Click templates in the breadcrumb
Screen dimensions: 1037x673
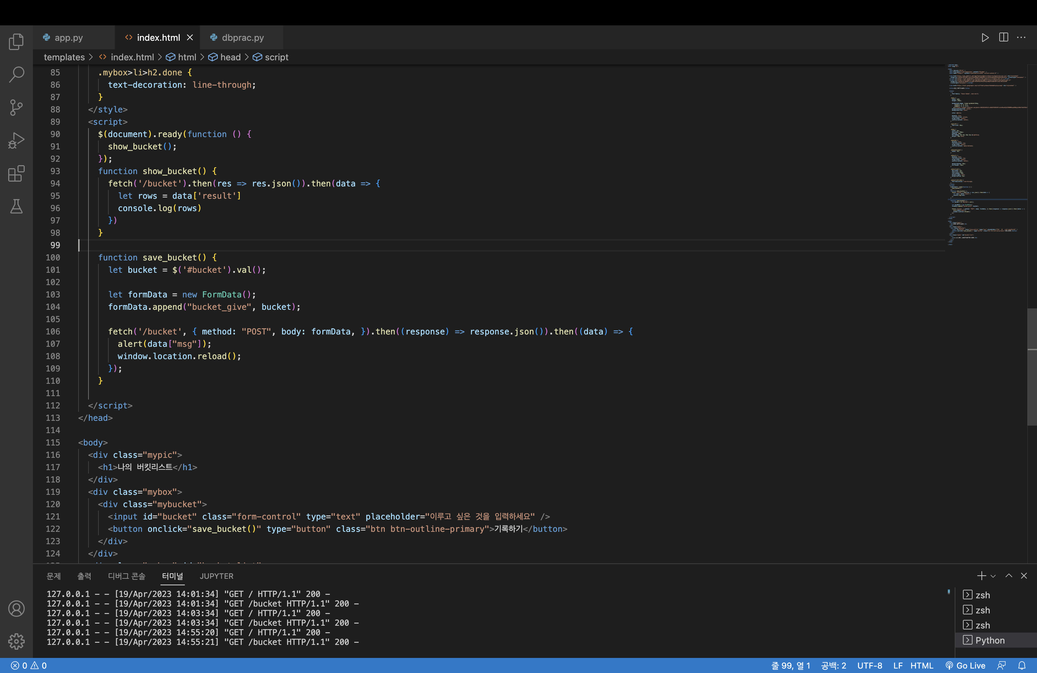click(x=64, y=57)
